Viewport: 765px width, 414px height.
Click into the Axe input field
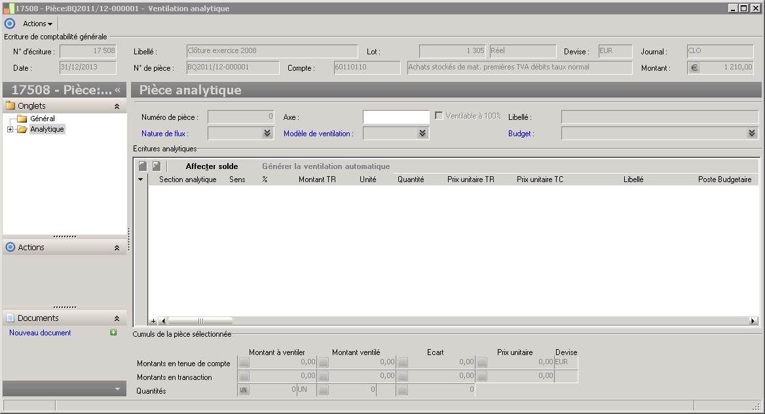tap(396, 117)
